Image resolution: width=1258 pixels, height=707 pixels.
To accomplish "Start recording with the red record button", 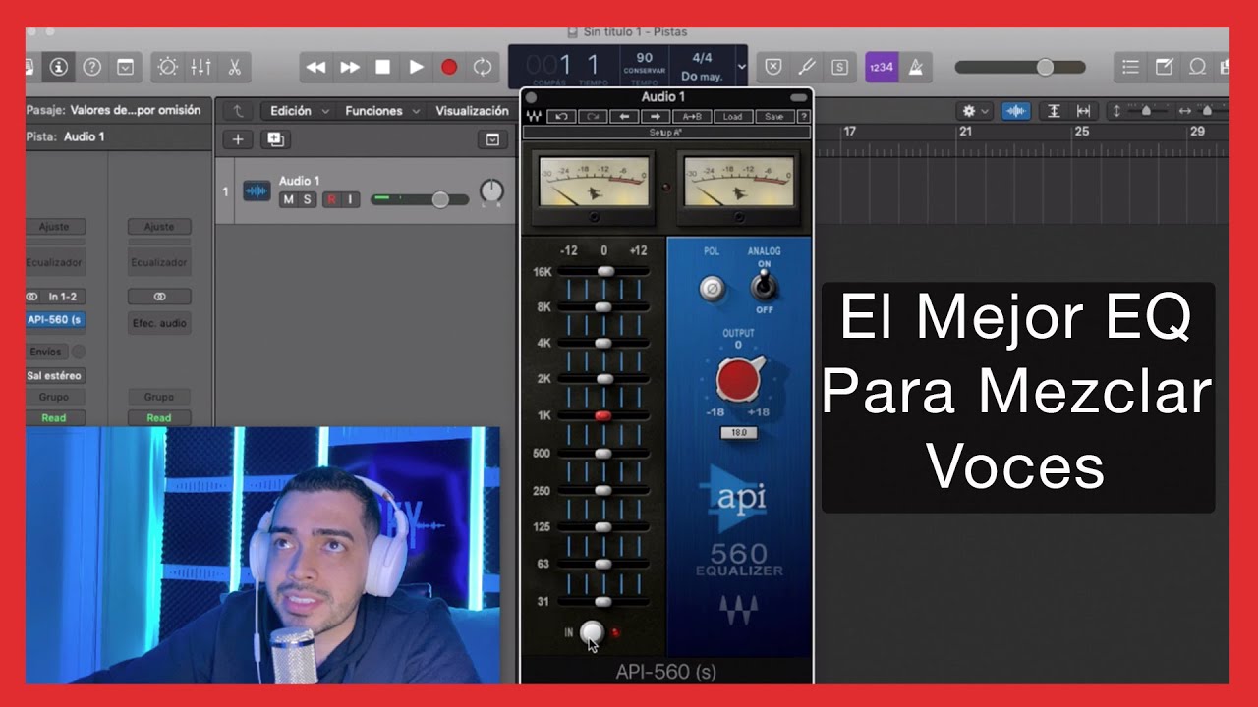I will coord(449,67).
